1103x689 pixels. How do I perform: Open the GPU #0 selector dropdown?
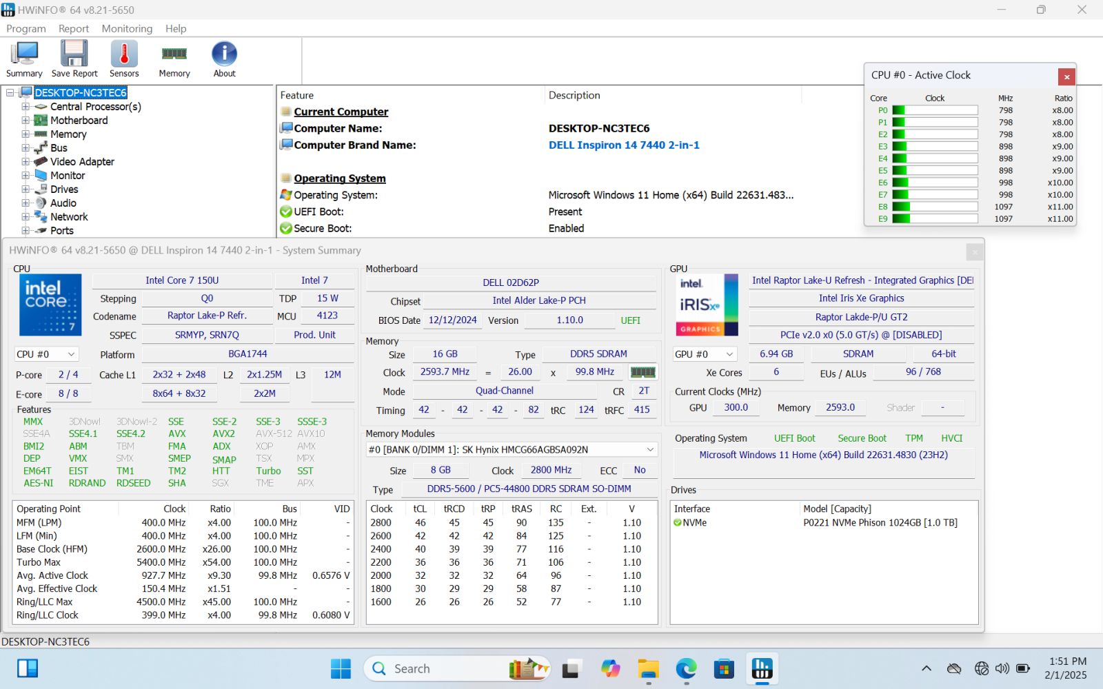click(705, 354)
